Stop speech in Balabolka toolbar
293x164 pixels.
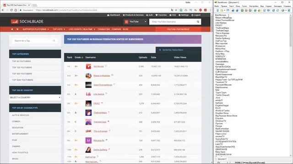coord(250,10)
